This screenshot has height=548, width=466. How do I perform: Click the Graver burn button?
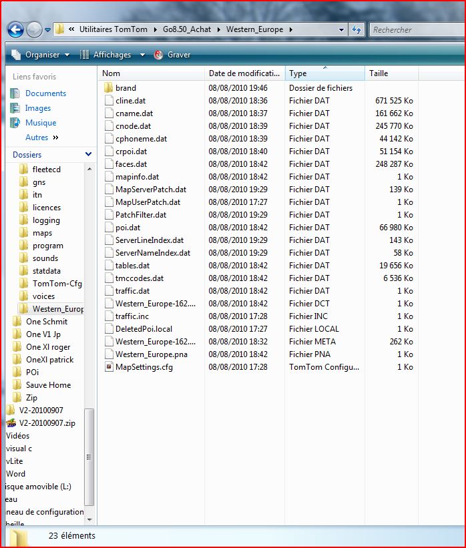coord(172,55)
